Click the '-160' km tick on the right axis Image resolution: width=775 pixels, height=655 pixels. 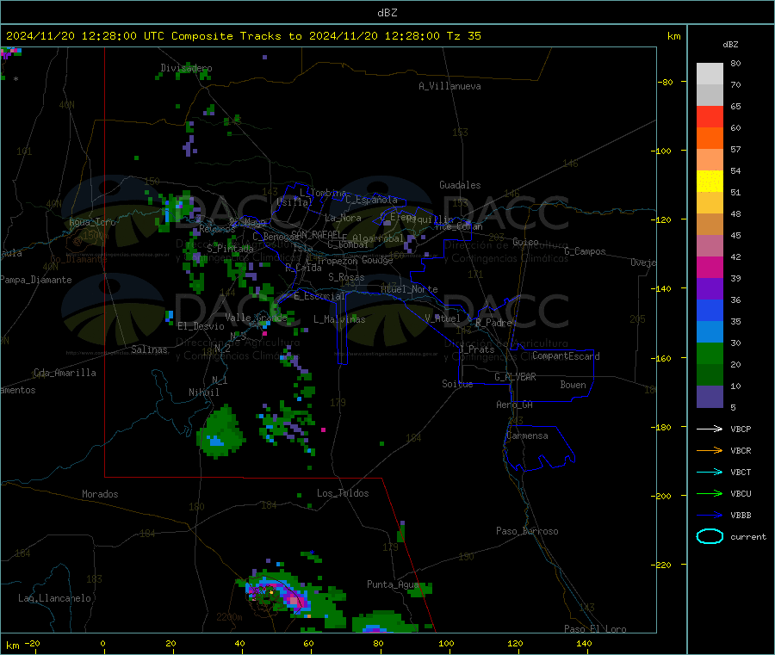[x=663, y=358]
